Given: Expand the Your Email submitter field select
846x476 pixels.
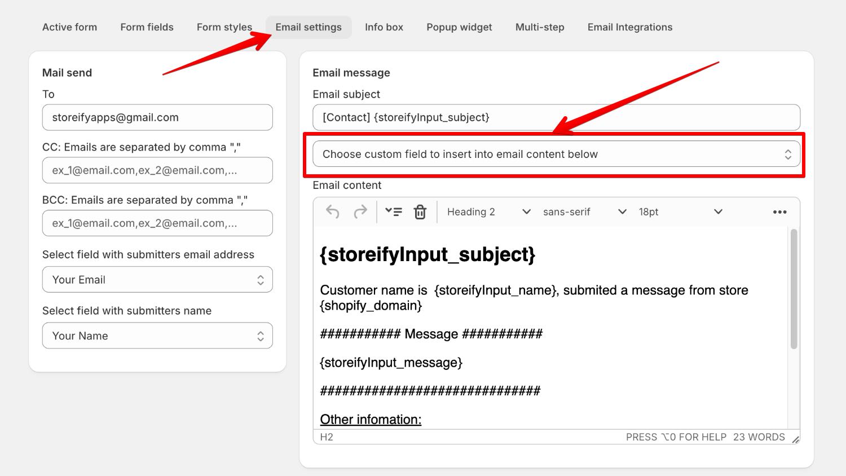Looking at the screenshot, I should (157, 280).
